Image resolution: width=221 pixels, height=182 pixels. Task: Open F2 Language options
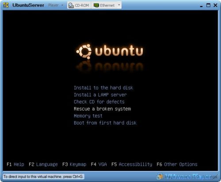click(x=43, y=164)
